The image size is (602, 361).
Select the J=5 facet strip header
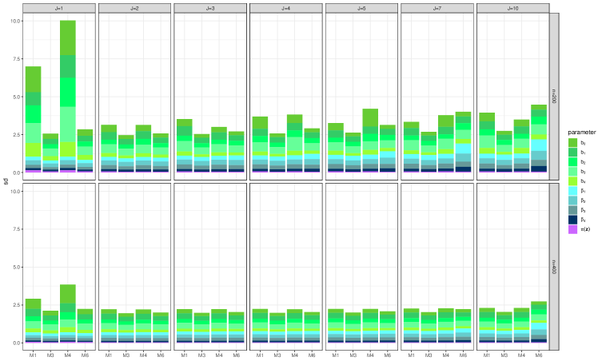pyautogui.click(x=361, y=9)
